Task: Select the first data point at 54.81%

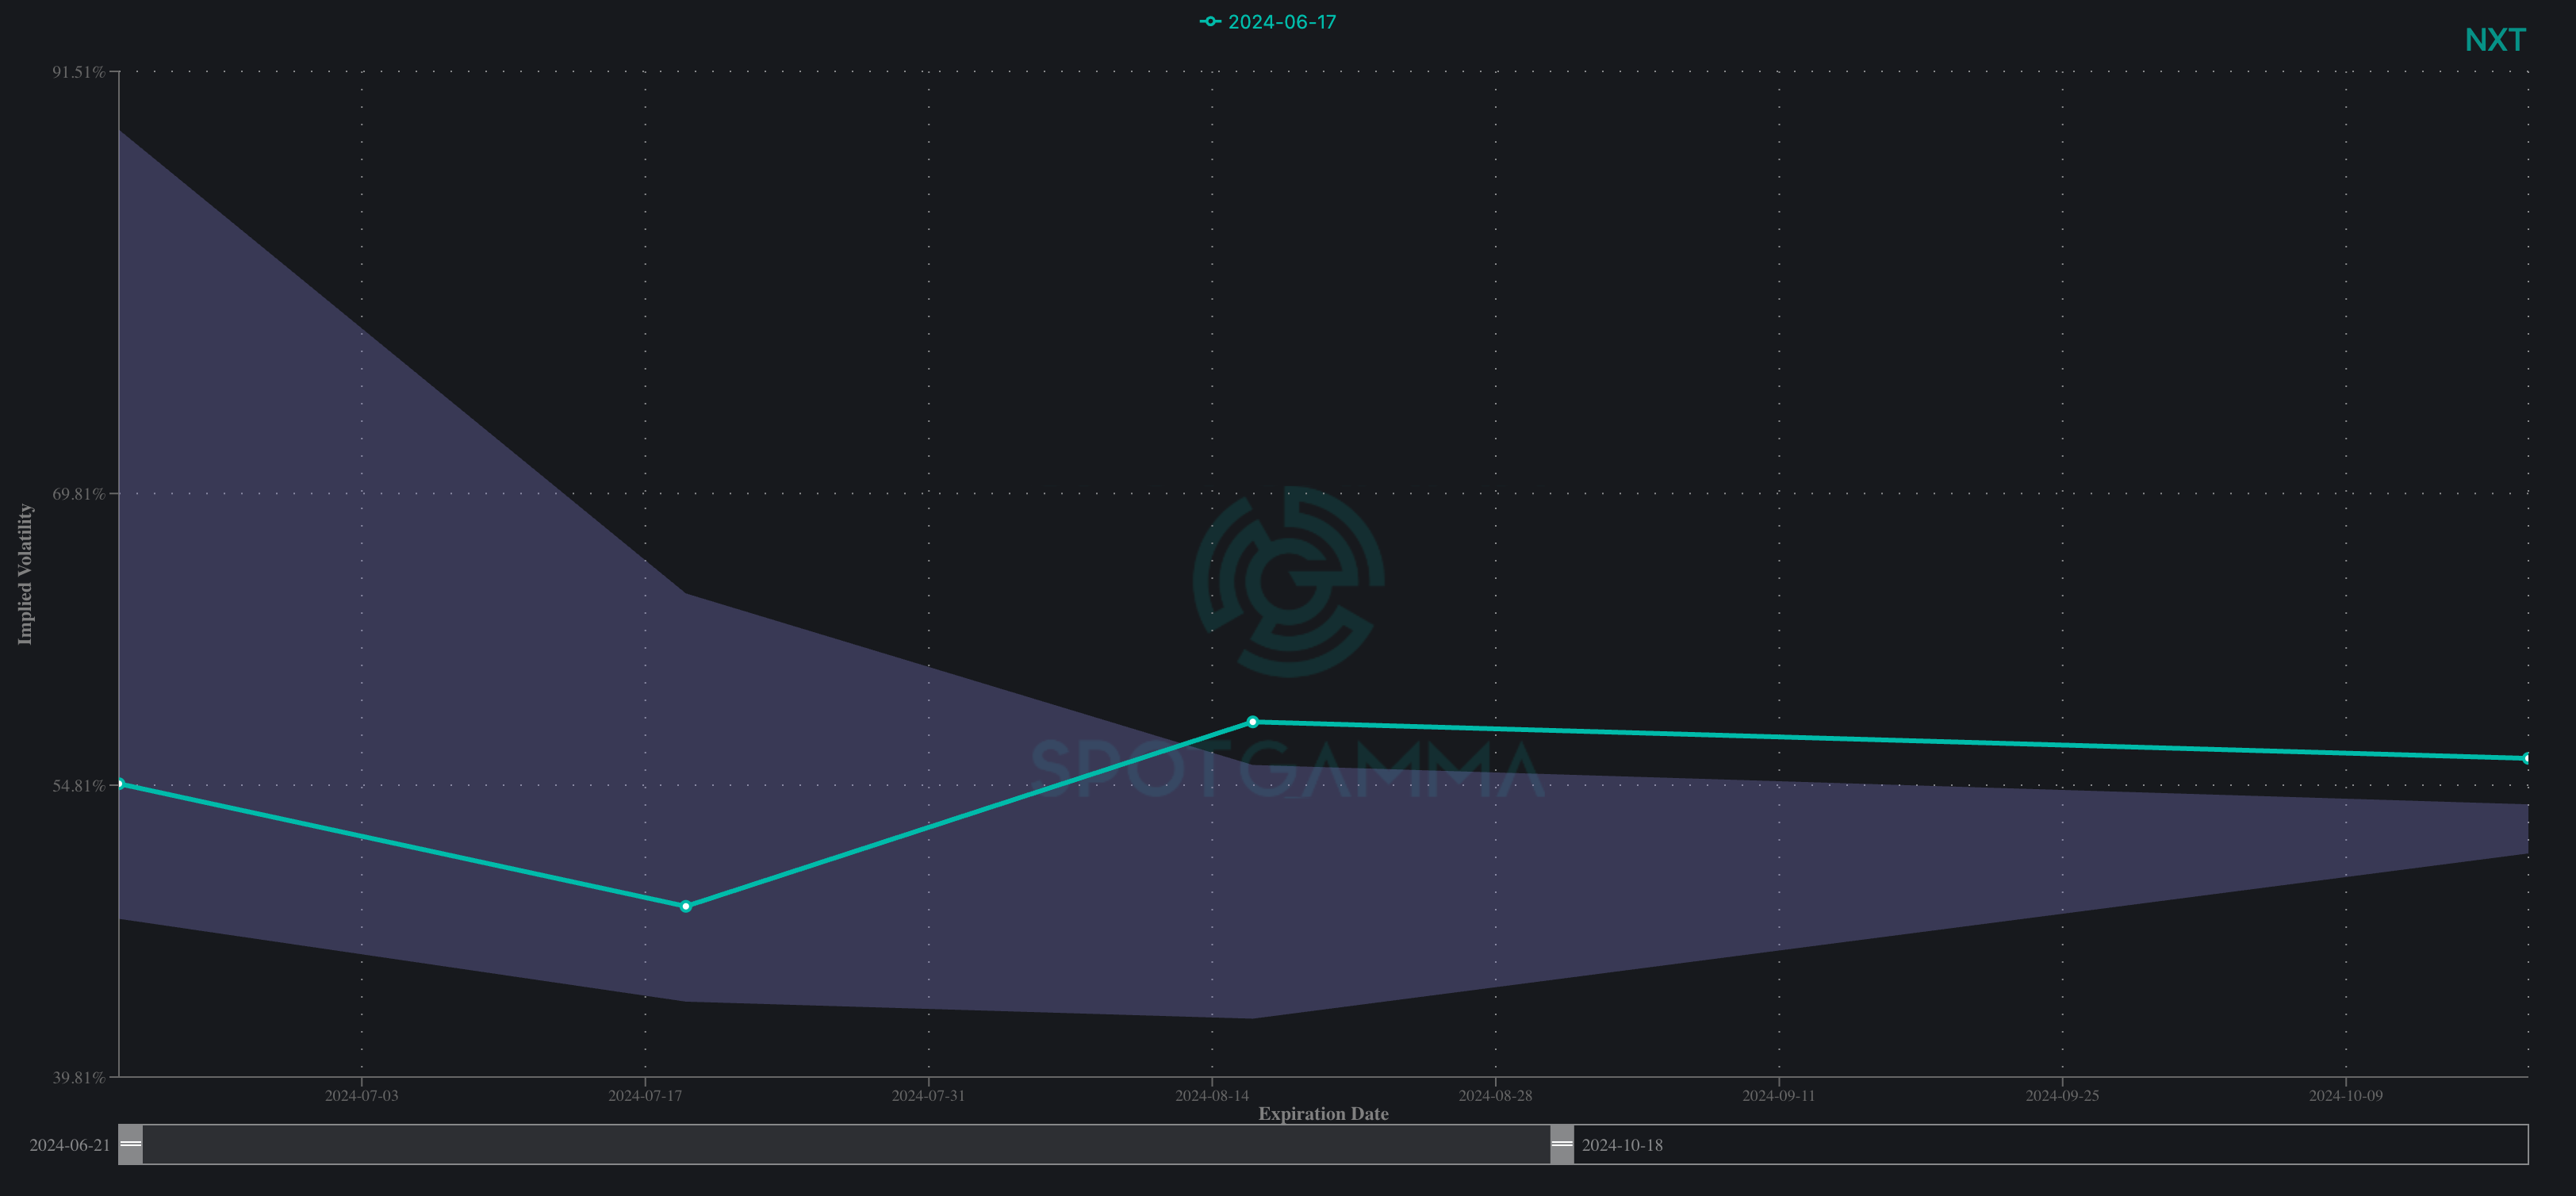Action: tap(120, 784)
